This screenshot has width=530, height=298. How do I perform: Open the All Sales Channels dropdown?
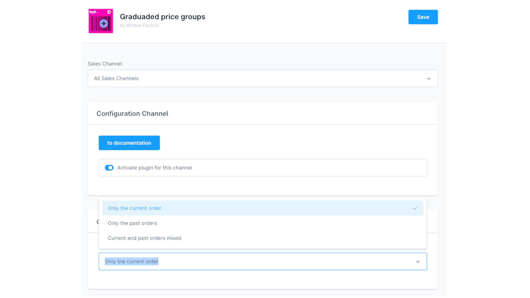pos(263,78)
